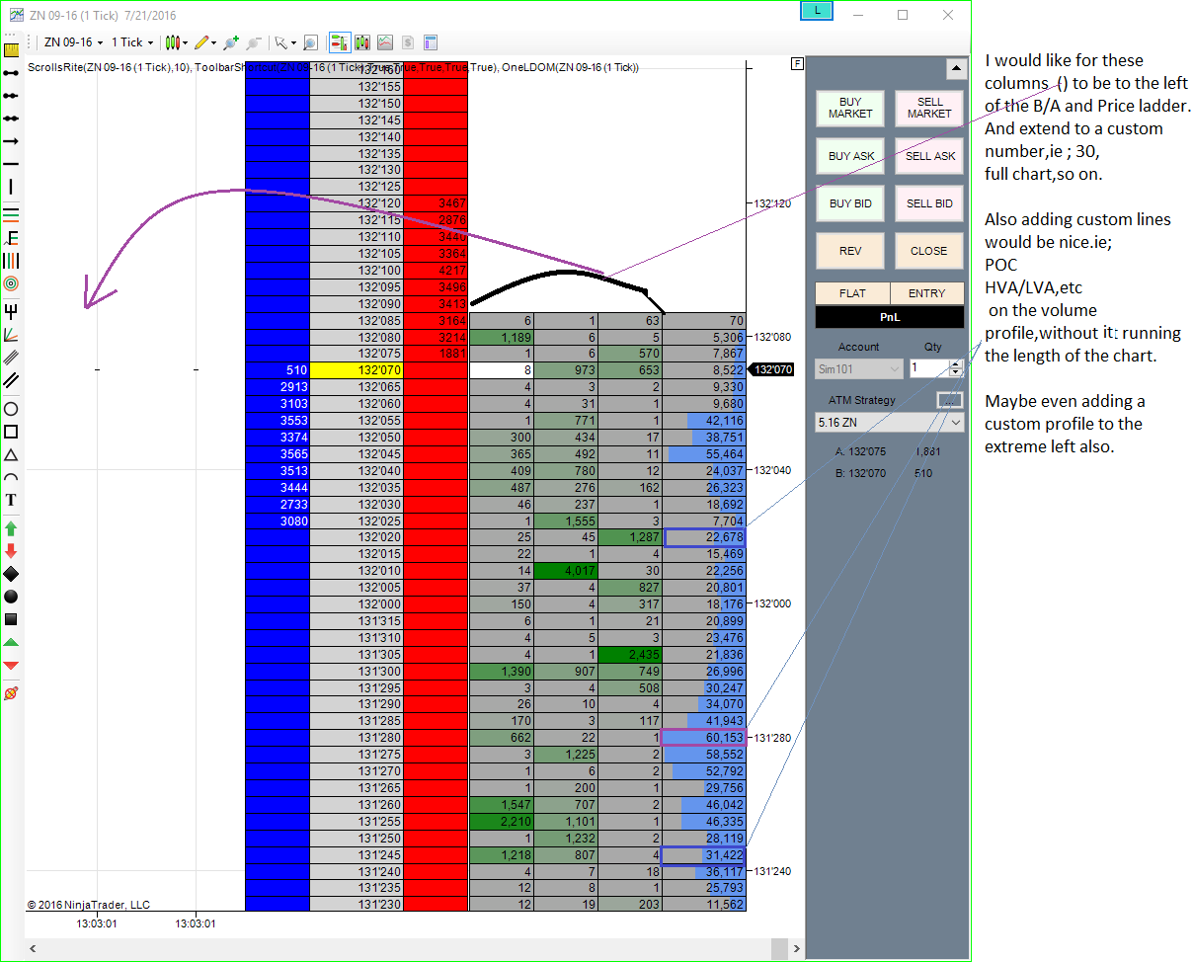Click the horizontal scrollbar left arrow
Image resolution: width=1193 pixels, height=962 pixels.
tap(35, 948)
